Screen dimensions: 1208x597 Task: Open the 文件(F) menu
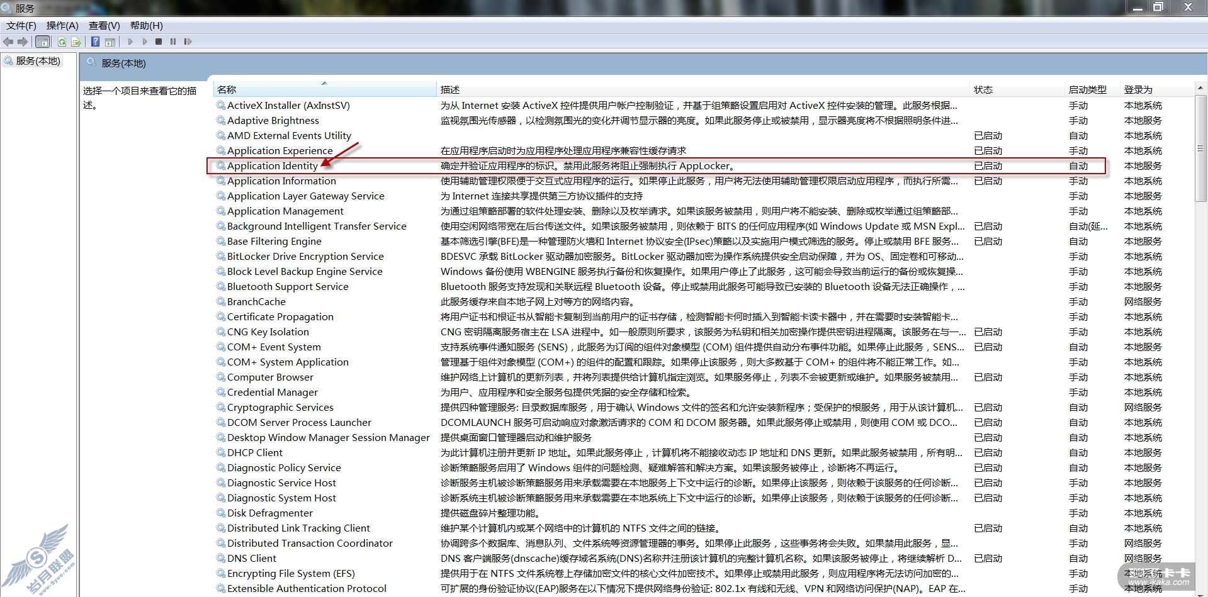tap(21, 26)
